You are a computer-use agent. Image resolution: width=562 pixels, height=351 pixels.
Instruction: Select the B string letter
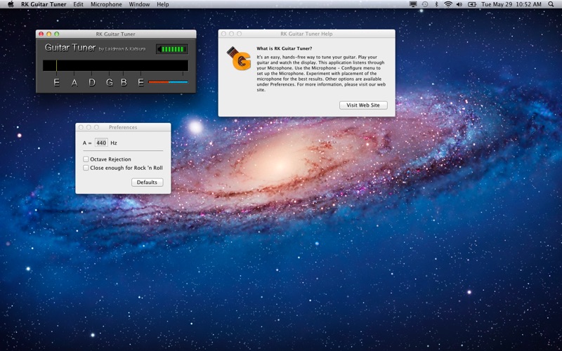click(124, 82)
